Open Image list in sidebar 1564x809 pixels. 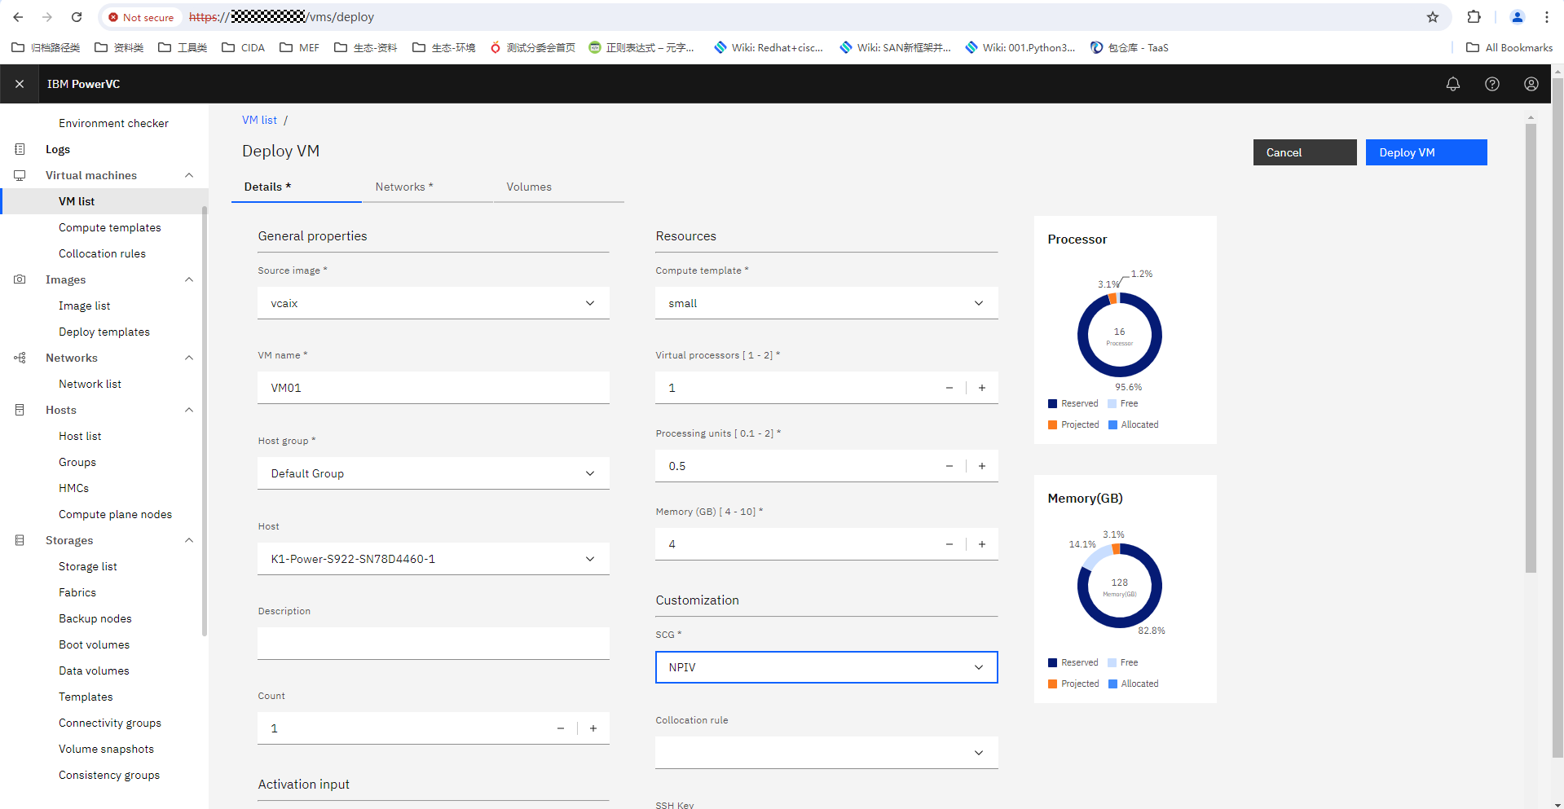(84, 306)
